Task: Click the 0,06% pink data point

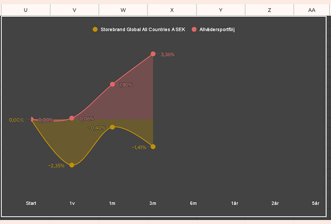Action: click(72, 118)
